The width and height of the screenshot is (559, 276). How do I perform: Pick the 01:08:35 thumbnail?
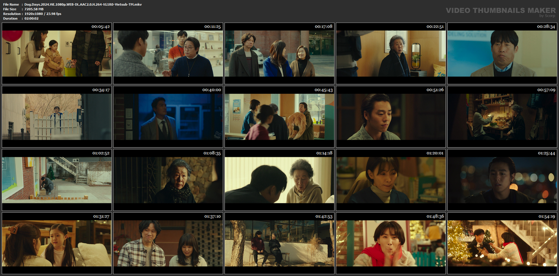168,180
